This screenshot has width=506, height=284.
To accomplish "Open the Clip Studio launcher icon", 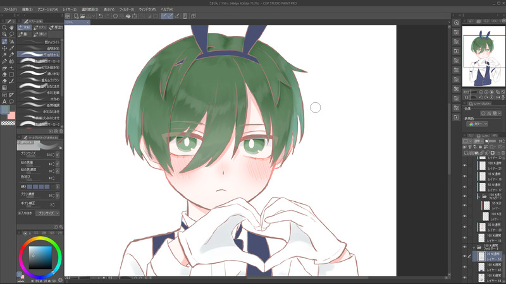I will pos(68,16).
